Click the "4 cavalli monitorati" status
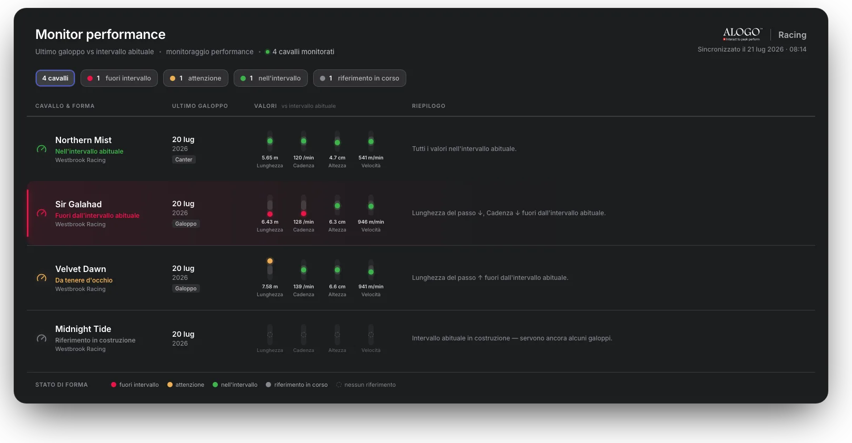 [x=300, y=52]
